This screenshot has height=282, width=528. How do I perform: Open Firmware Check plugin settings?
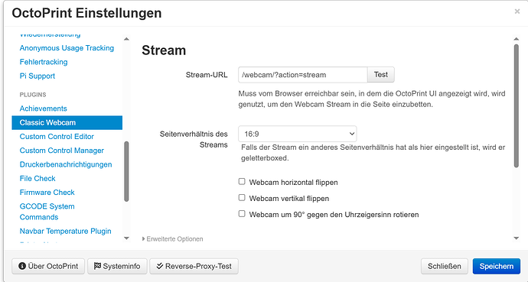47,193
